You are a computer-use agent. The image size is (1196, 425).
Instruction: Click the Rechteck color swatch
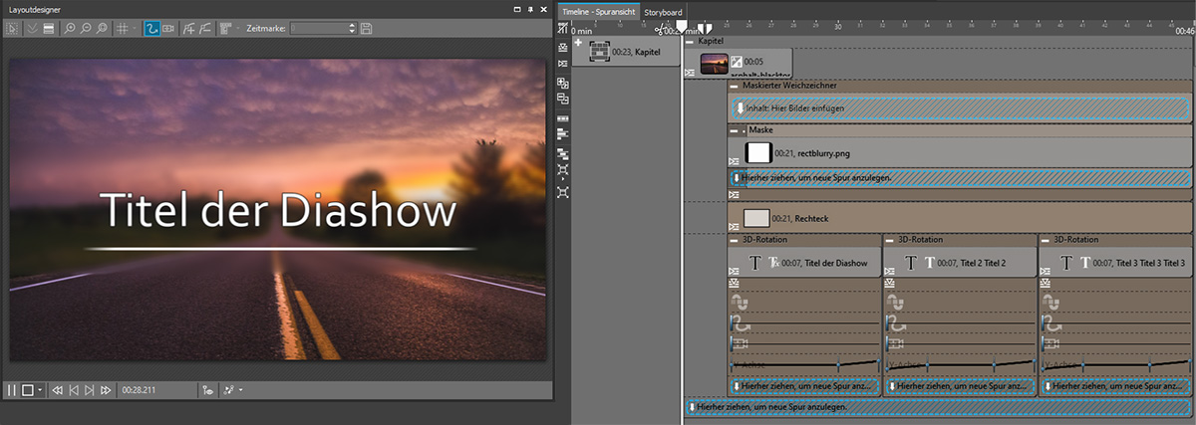click(x=756, y=218)
